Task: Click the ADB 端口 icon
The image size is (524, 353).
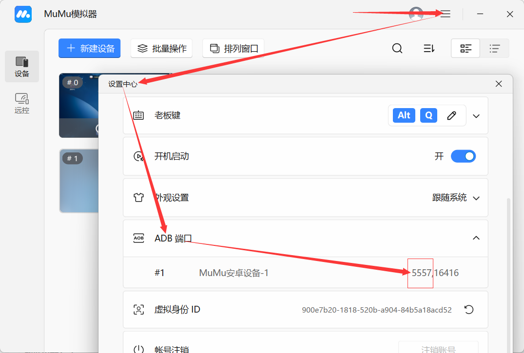Action: click(138, 238)
